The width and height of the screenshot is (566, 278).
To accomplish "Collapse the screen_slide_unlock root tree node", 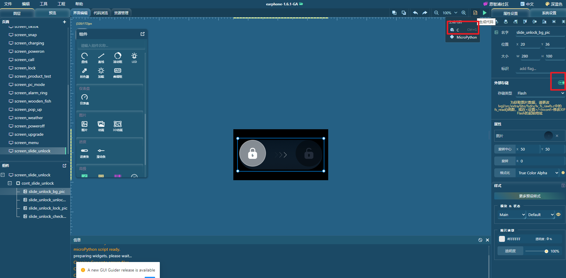I will point(3,175).
